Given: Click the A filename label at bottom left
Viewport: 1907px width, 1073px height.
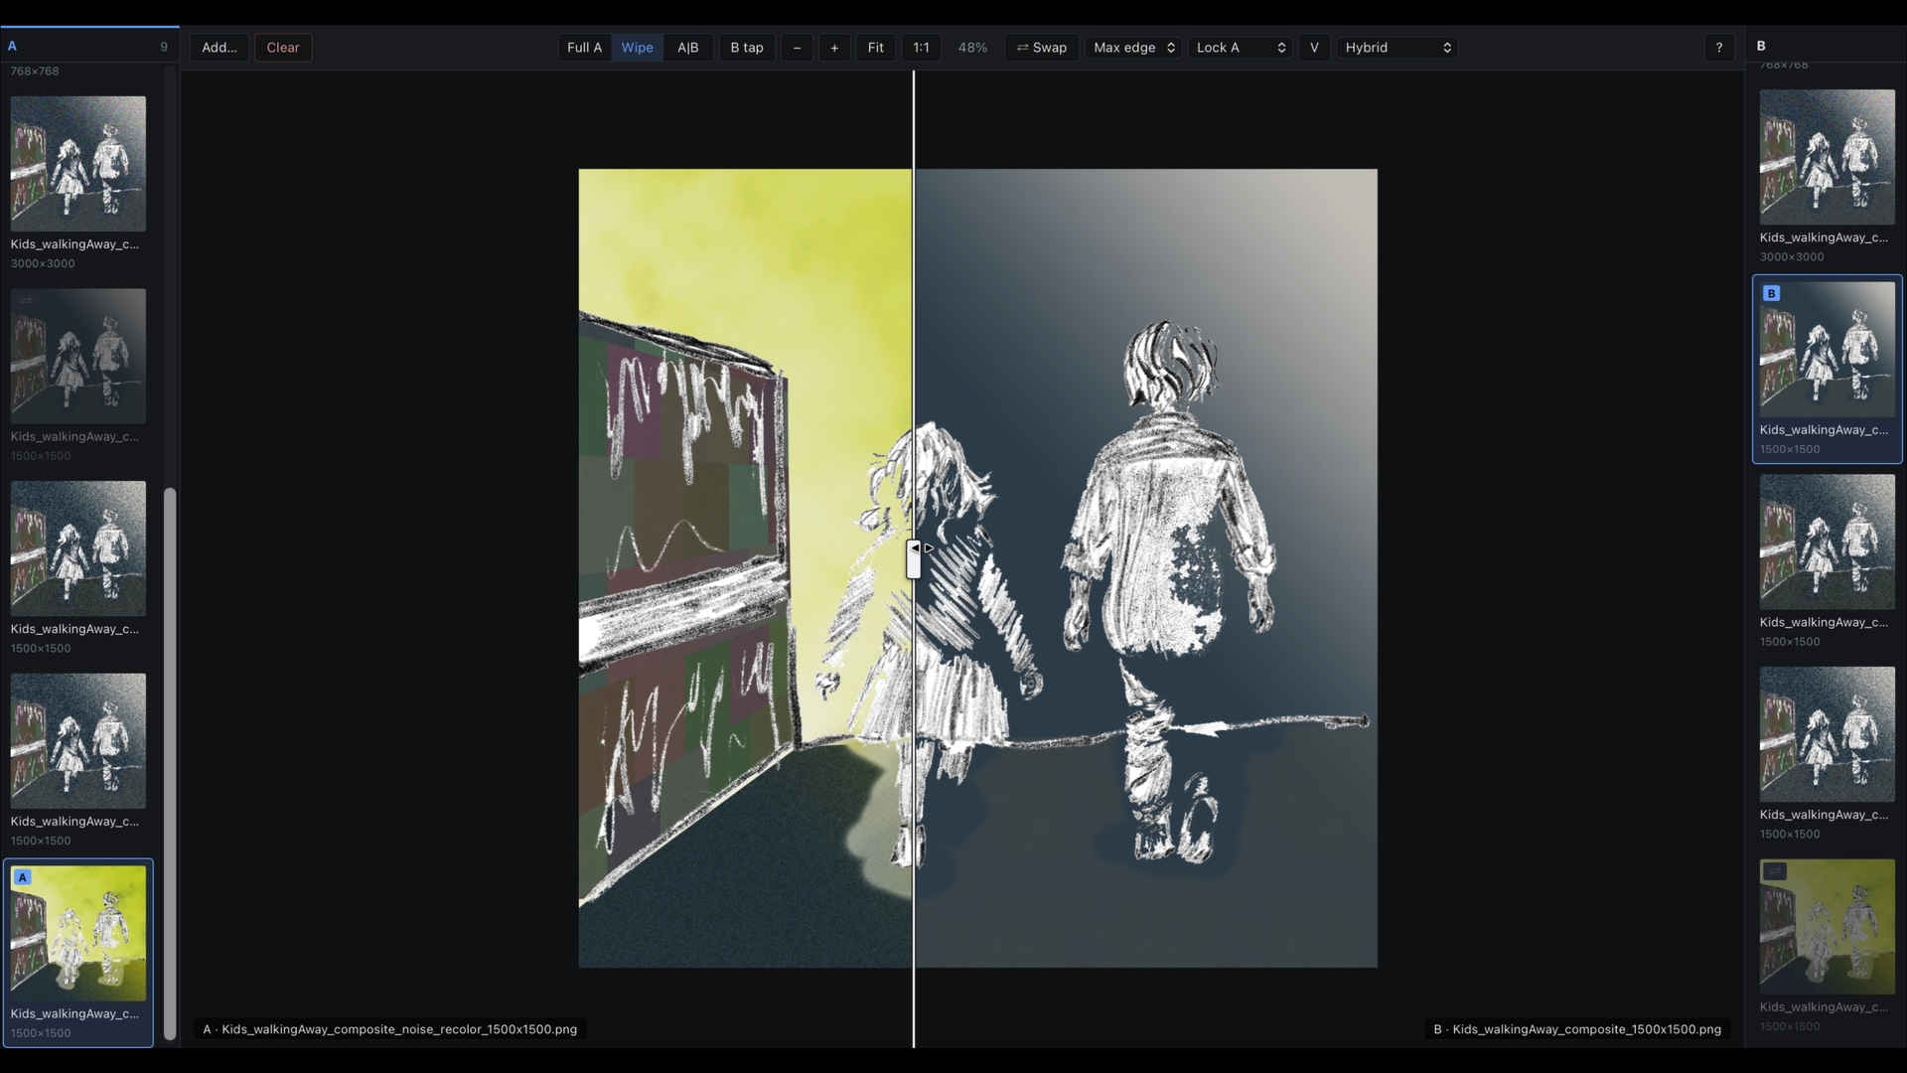Looking at the screenshot, I should tap(389, 1029).
